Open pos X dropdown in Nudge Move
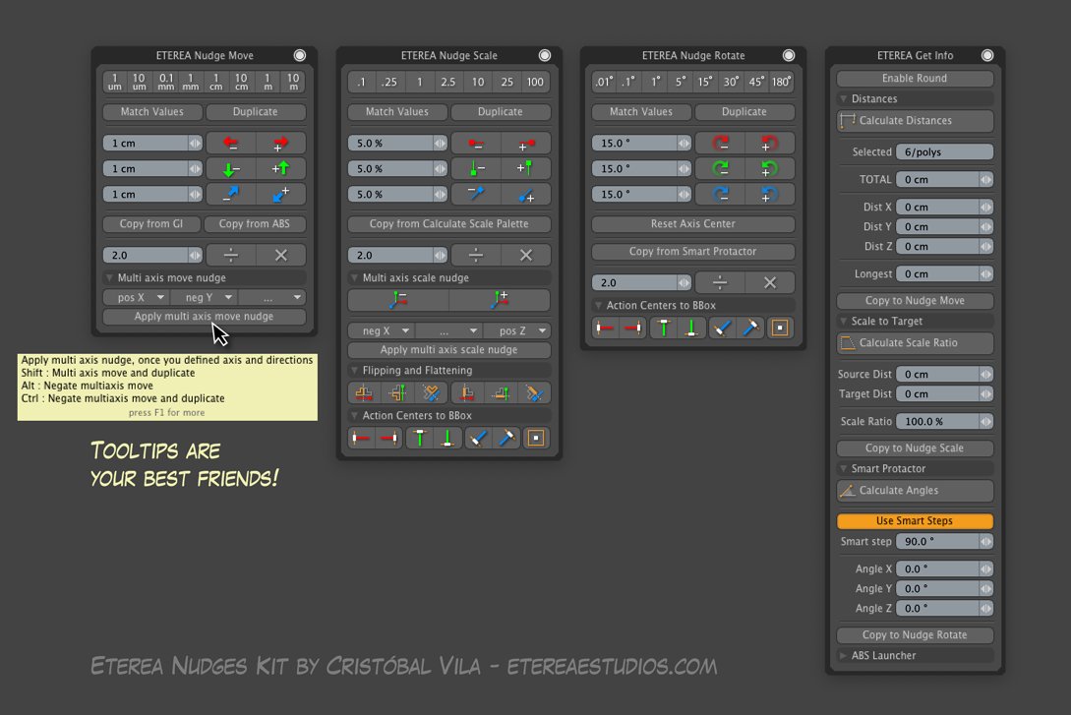The height and width of the screenshot is (715, 1071). [137, 298]
